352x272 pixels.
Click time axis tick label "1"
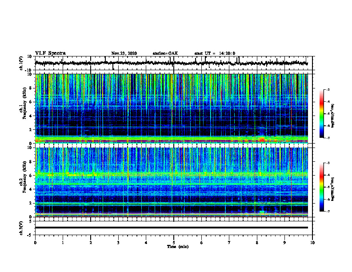click(63, 243)
